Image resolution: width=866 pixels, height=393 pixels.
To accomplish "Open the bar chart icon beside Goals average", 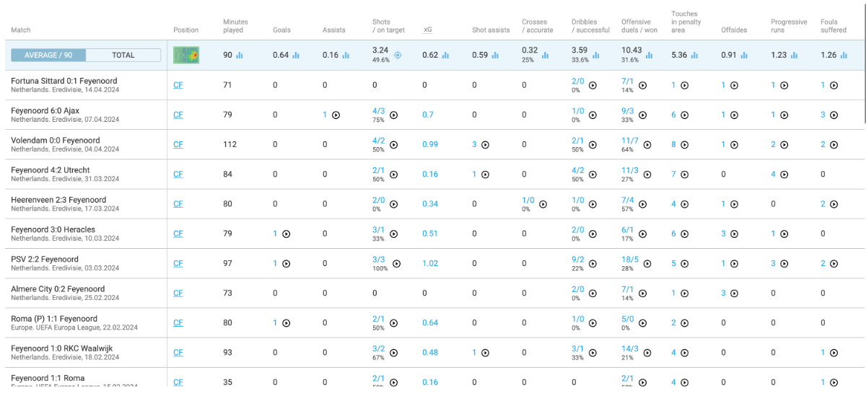I will (x=296, y=55).
